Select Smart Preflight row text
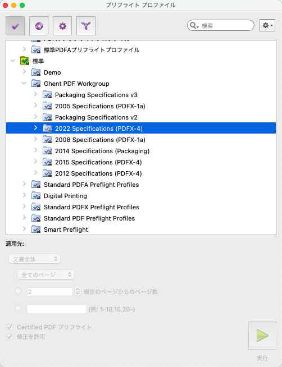The height and width of the screenshot is (367, 282). [x=66, y=230]
